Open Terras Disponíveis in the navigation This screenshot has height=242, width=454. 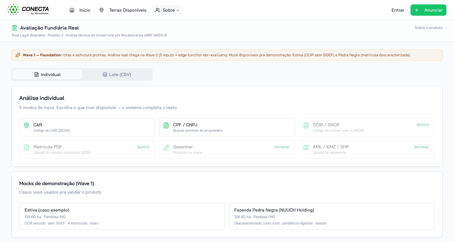(123, 10)
